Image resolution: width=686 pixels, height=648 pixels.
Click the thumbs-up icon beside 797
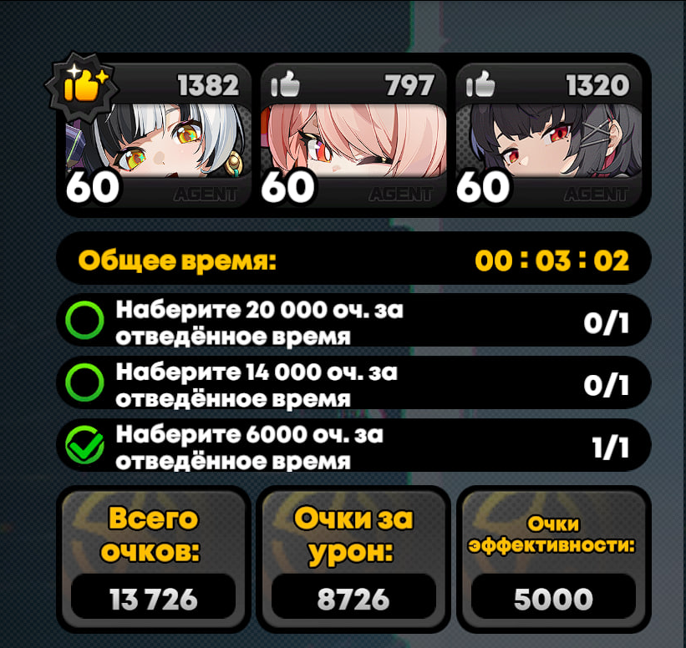(x=285, y=84)
